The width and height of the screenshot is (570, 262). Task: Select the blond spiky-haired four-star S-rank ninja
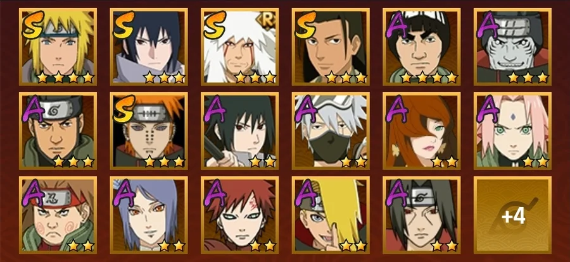[58, 47]
